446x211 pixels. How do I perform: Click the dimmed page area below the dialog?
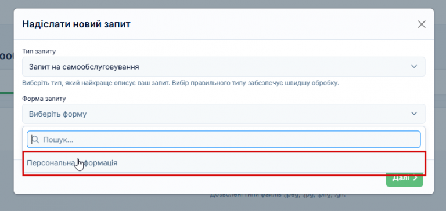[224, 203]
